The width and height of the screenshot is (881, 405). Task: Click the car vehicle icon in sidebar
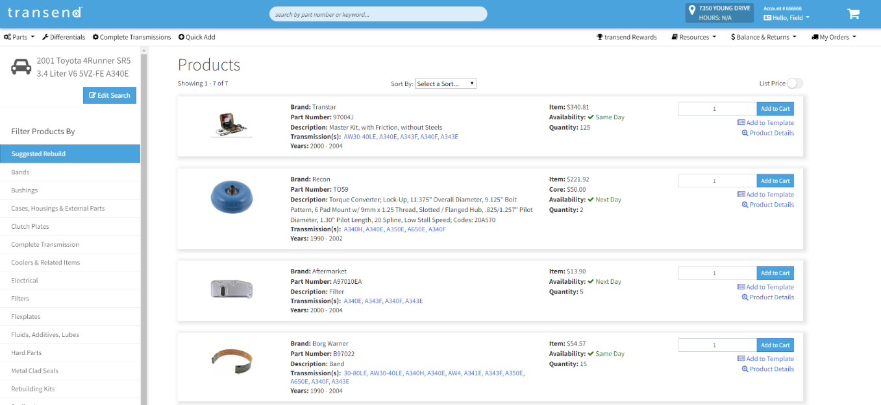pyautogui.click(x=21, y=67)
